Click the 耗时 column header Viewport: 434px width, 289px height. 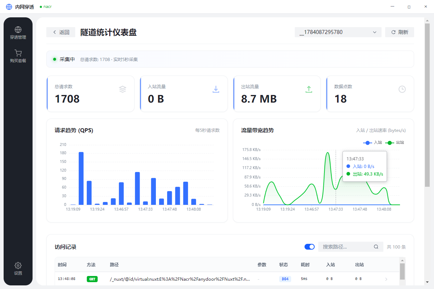click(305, 265)
